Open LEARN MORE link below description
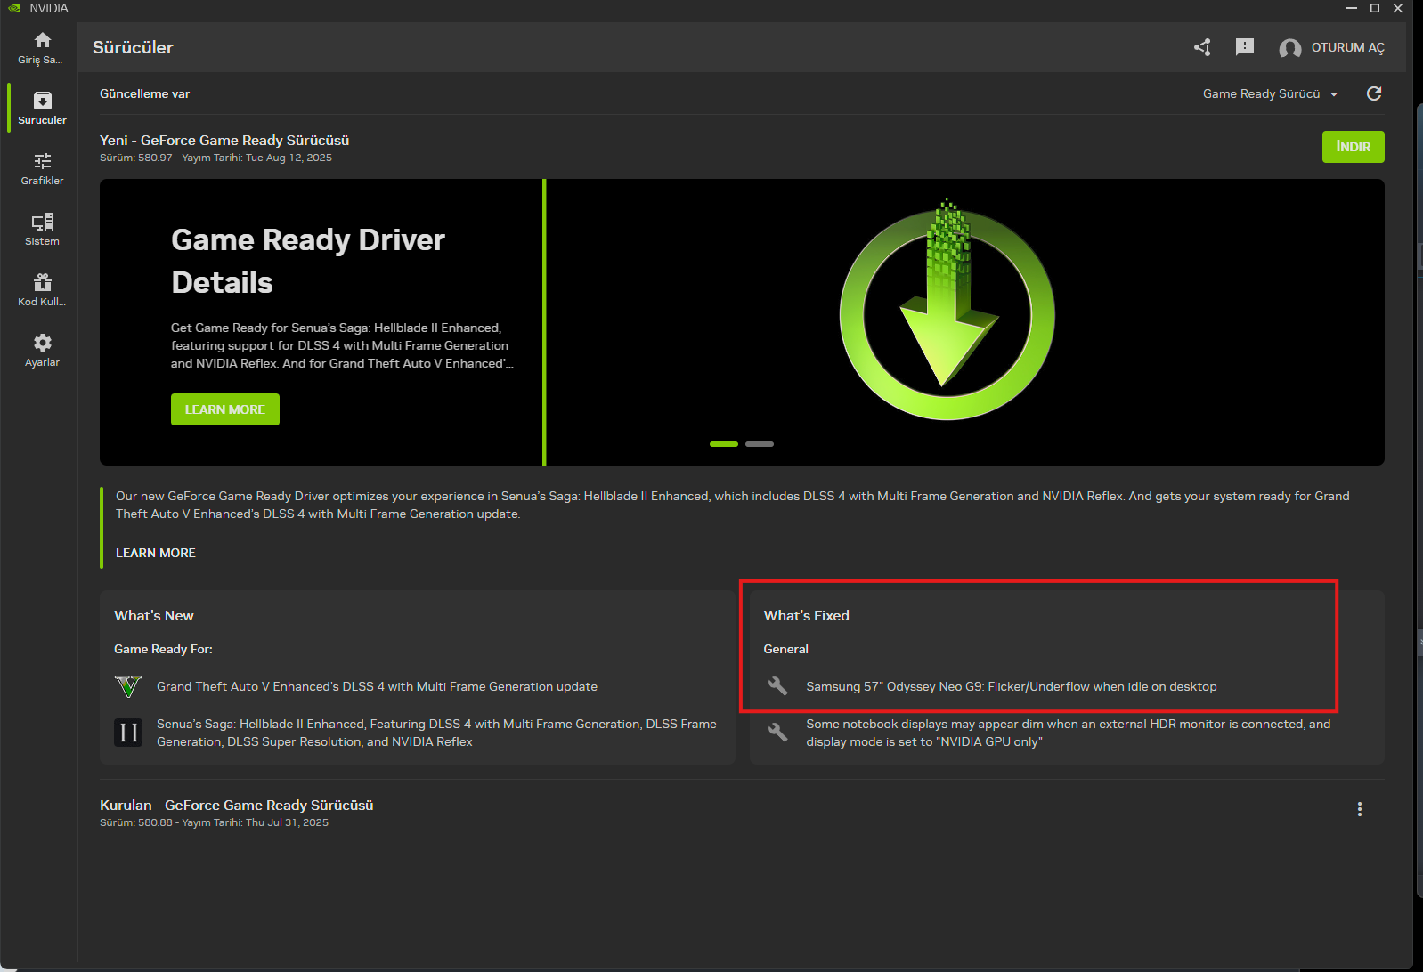This screenshot has width=1423, height=972. 156,553
